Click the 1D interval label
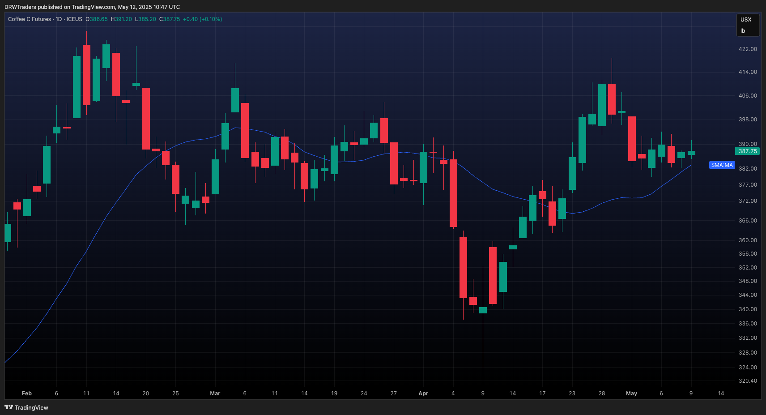 click(59, 19)
